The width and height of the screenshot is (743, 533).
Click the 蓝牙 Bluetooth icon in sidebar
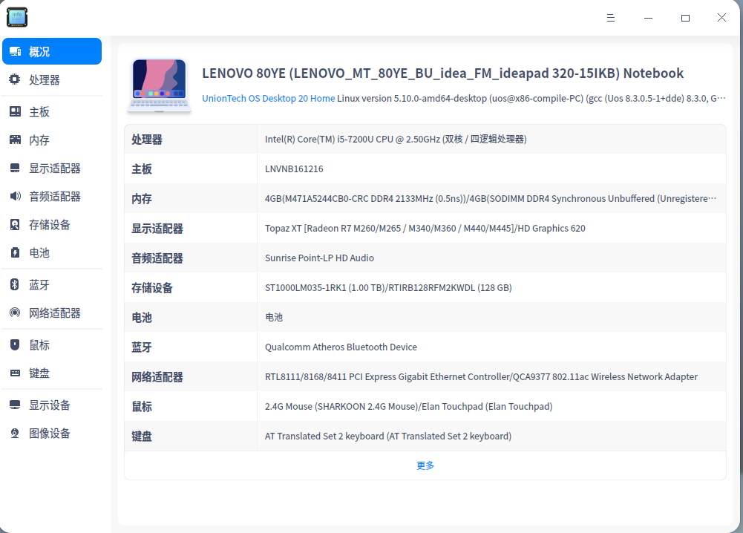pos(15,285)
